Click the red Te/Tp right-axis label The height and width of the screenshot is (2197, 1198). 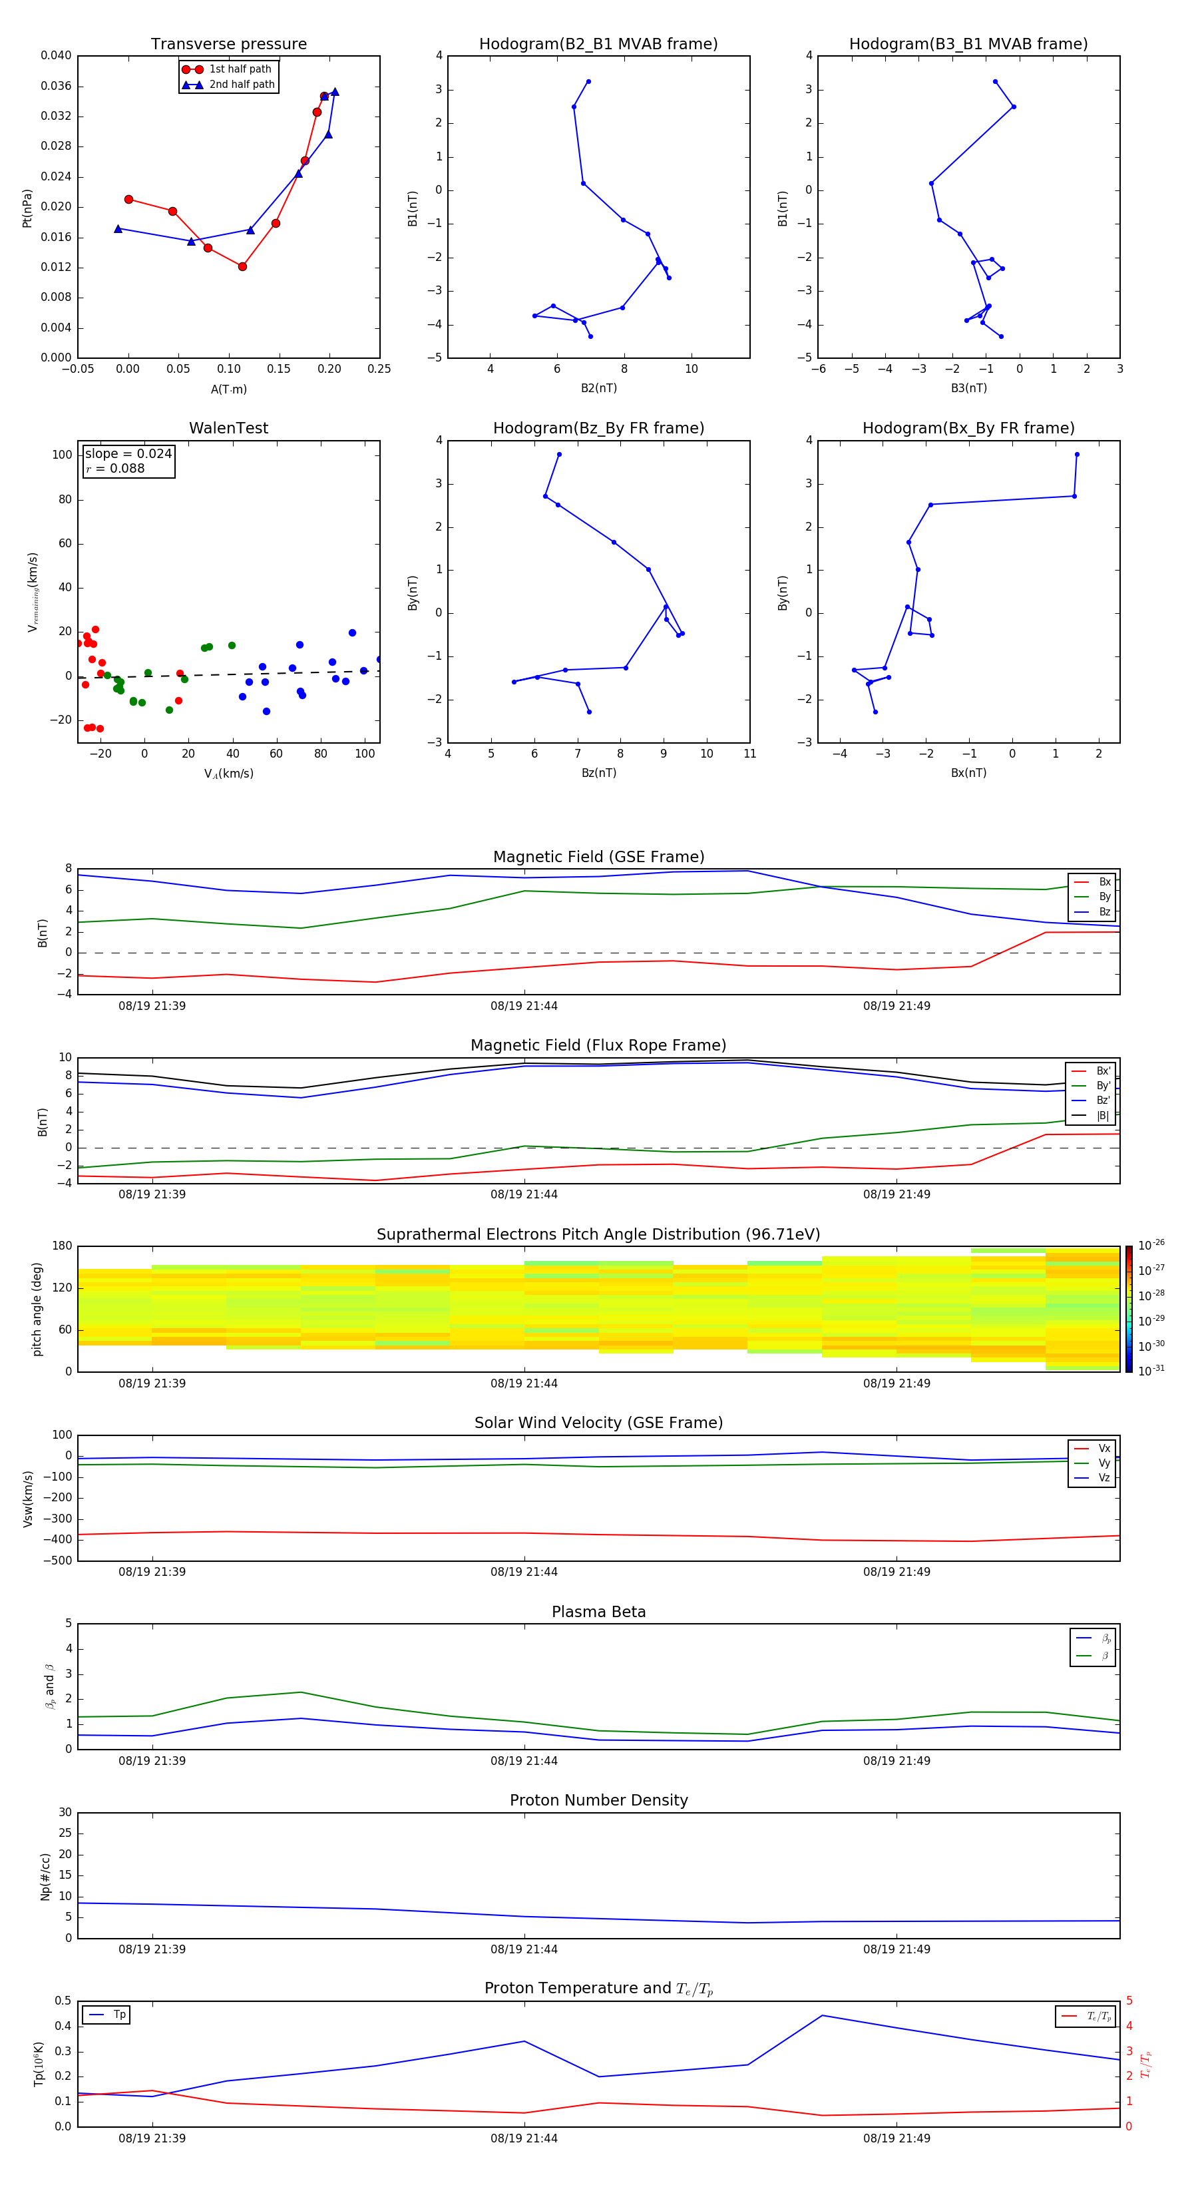[1147, 2064]
